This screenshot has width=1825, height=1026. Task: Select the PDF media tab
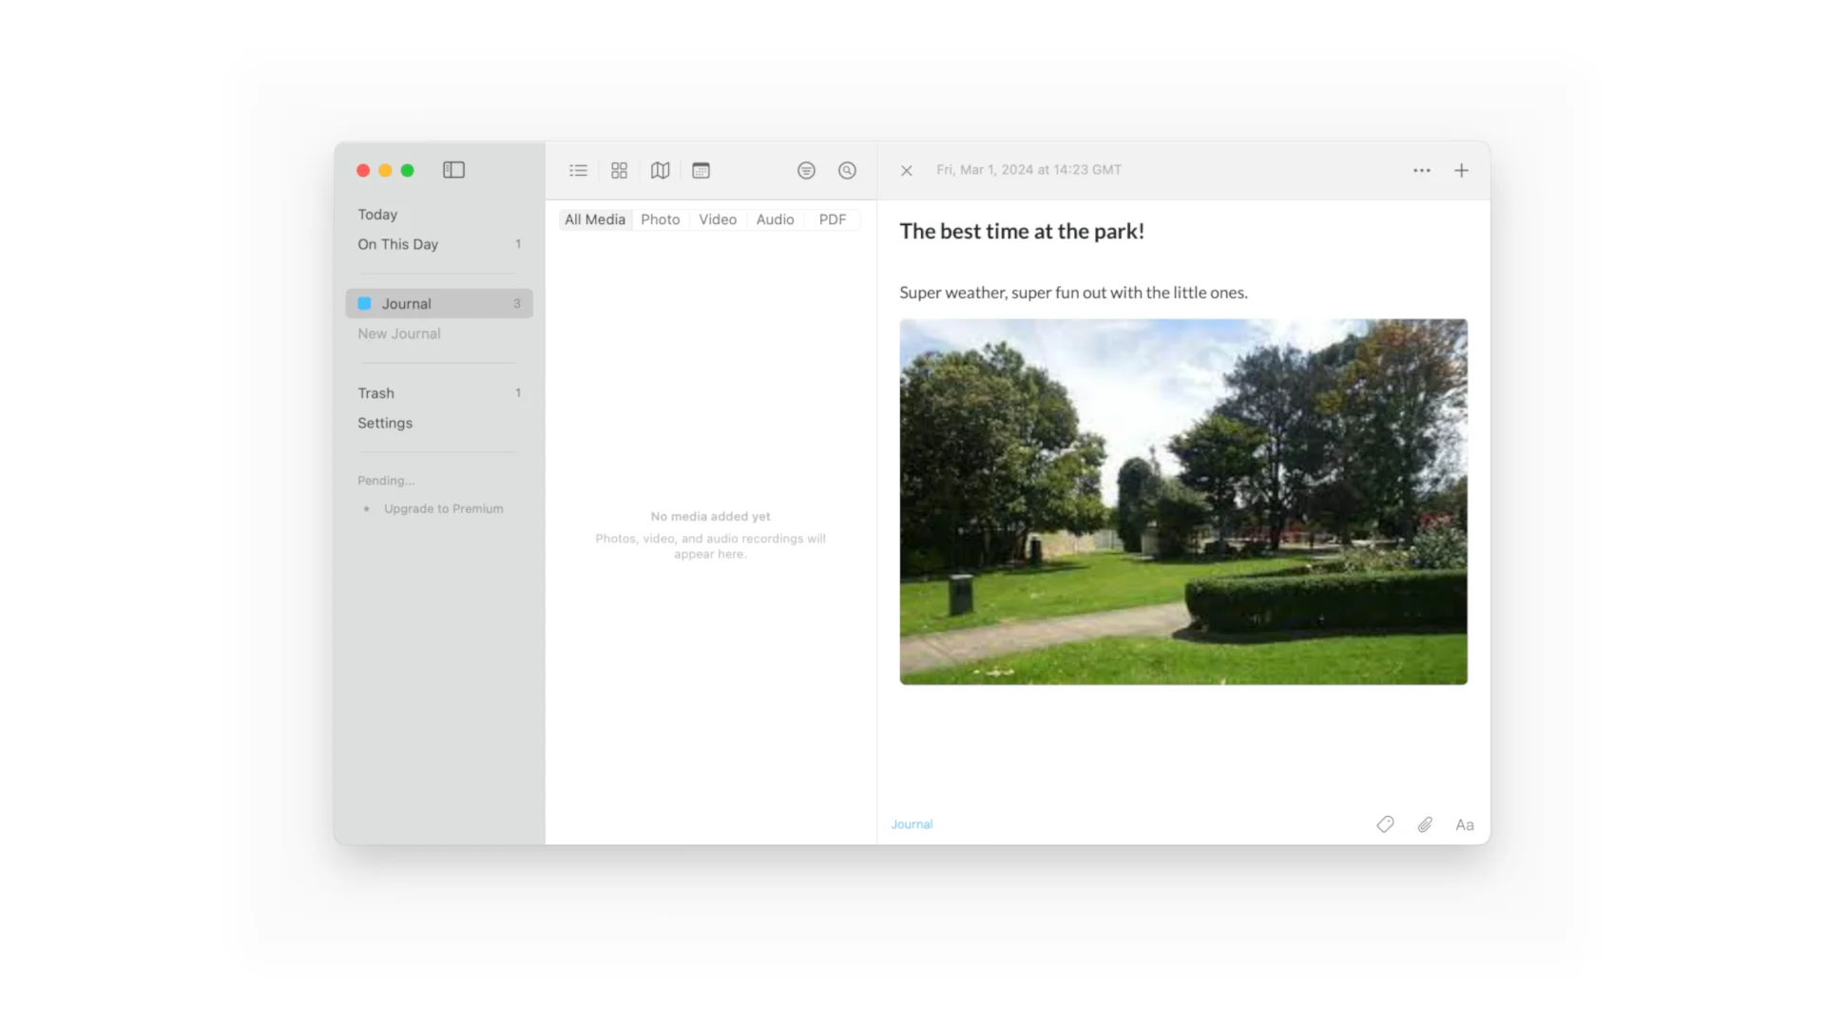pos(832,218)
